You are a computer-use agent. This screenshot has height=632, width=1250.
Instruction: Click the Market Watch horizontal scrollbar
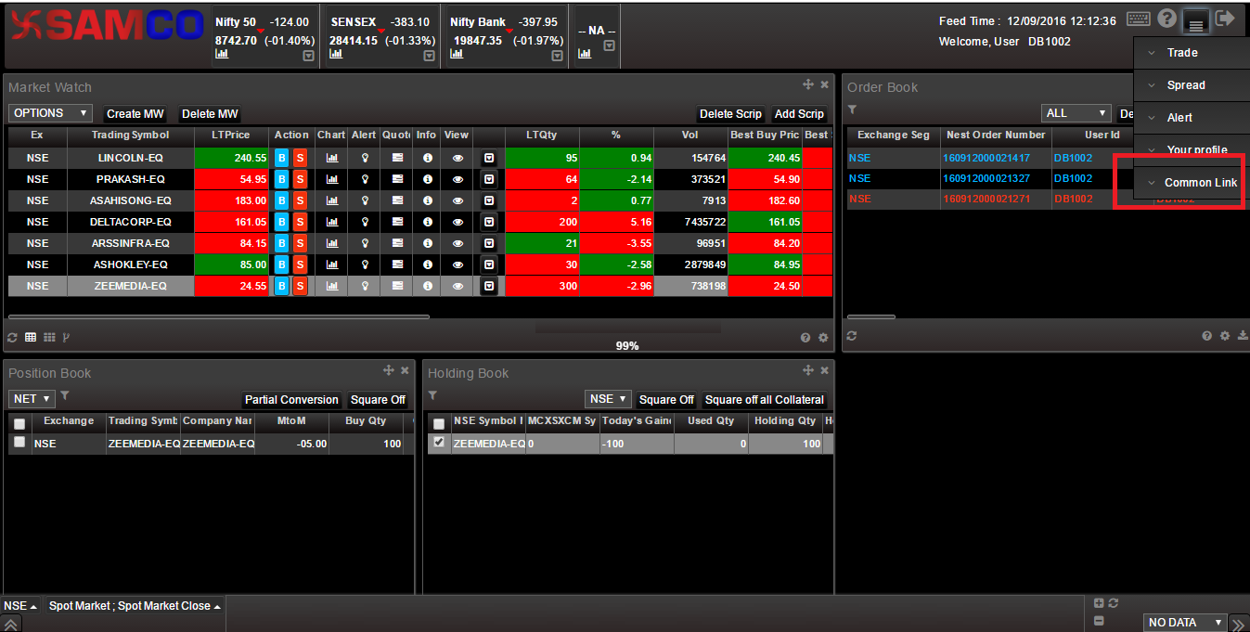tap(219, 316)
